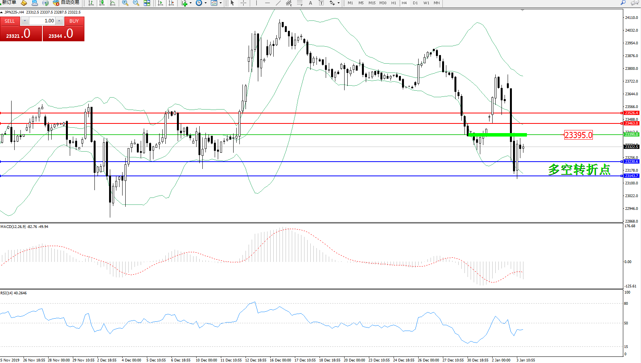The width and height of the screenshot is (641, 363).
Task: Switch to the M15 timeframe
Action: coord(372,3)
